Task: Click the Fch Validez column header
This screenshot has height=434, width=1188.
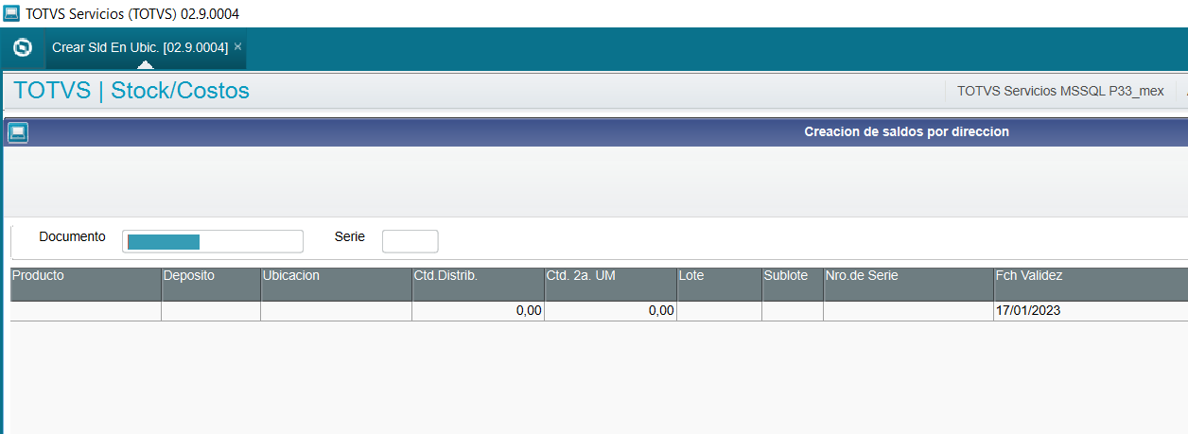Action: pos(1091,284)
